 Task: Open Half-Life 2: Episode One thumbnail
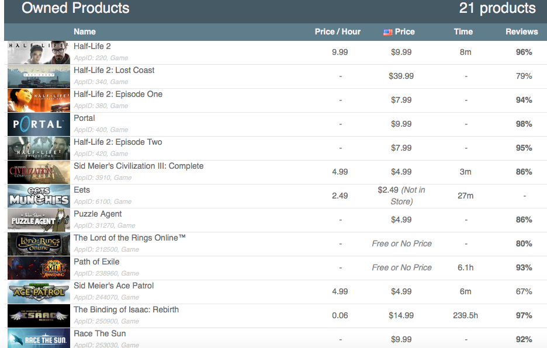point(39,100)
